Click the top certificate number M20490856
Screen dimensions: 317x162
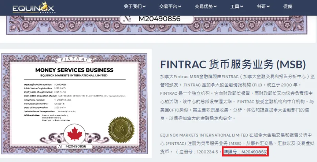[159, 19]
